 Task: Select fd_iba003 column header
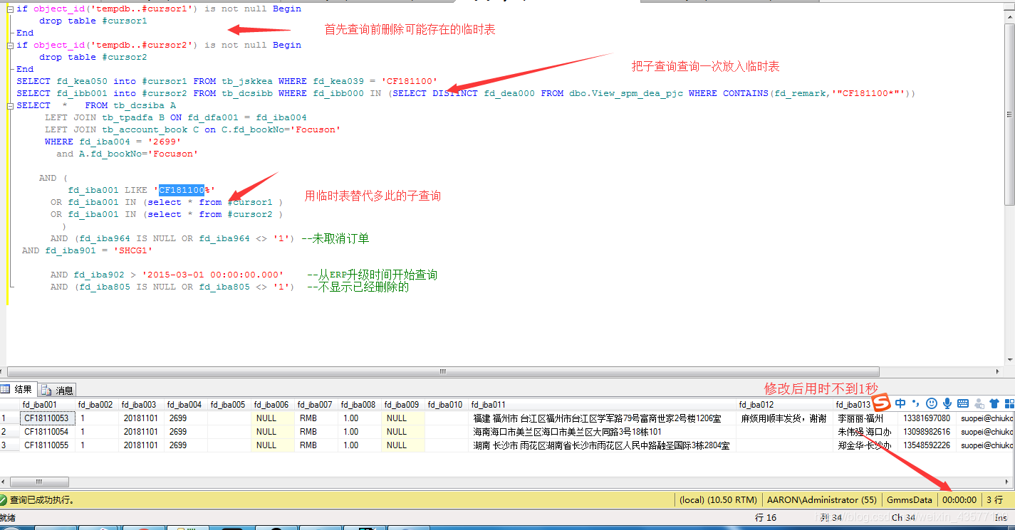141,405
